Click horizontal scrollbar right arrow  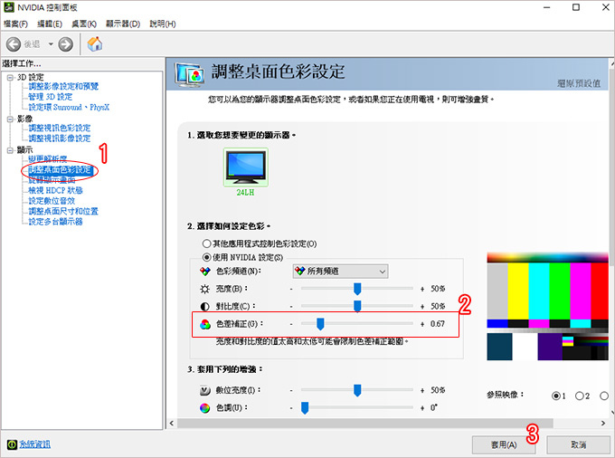(603, 423)
